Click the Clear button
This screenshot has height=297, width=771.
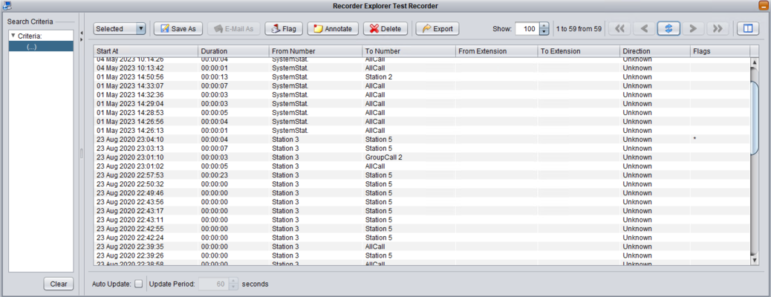point(59,284)
